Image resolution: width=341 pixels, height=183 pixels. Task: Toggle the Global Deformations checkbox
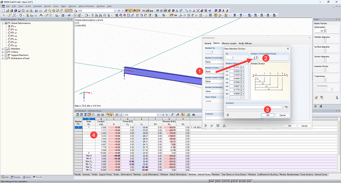click(6, 23)
